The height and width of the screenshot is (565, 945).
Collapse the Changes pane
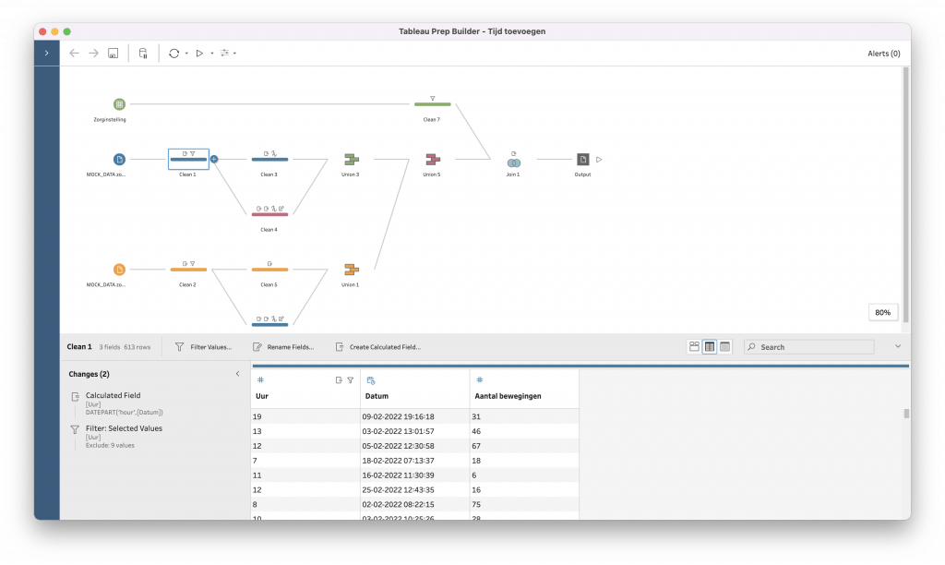237,374
